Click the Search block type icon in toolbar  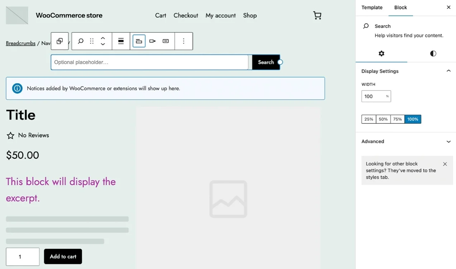click(80, 41)
